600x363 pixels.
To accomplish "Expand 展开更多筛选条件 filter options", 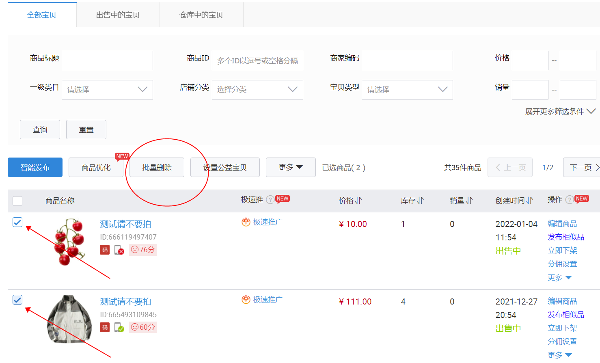I will 560,111.
